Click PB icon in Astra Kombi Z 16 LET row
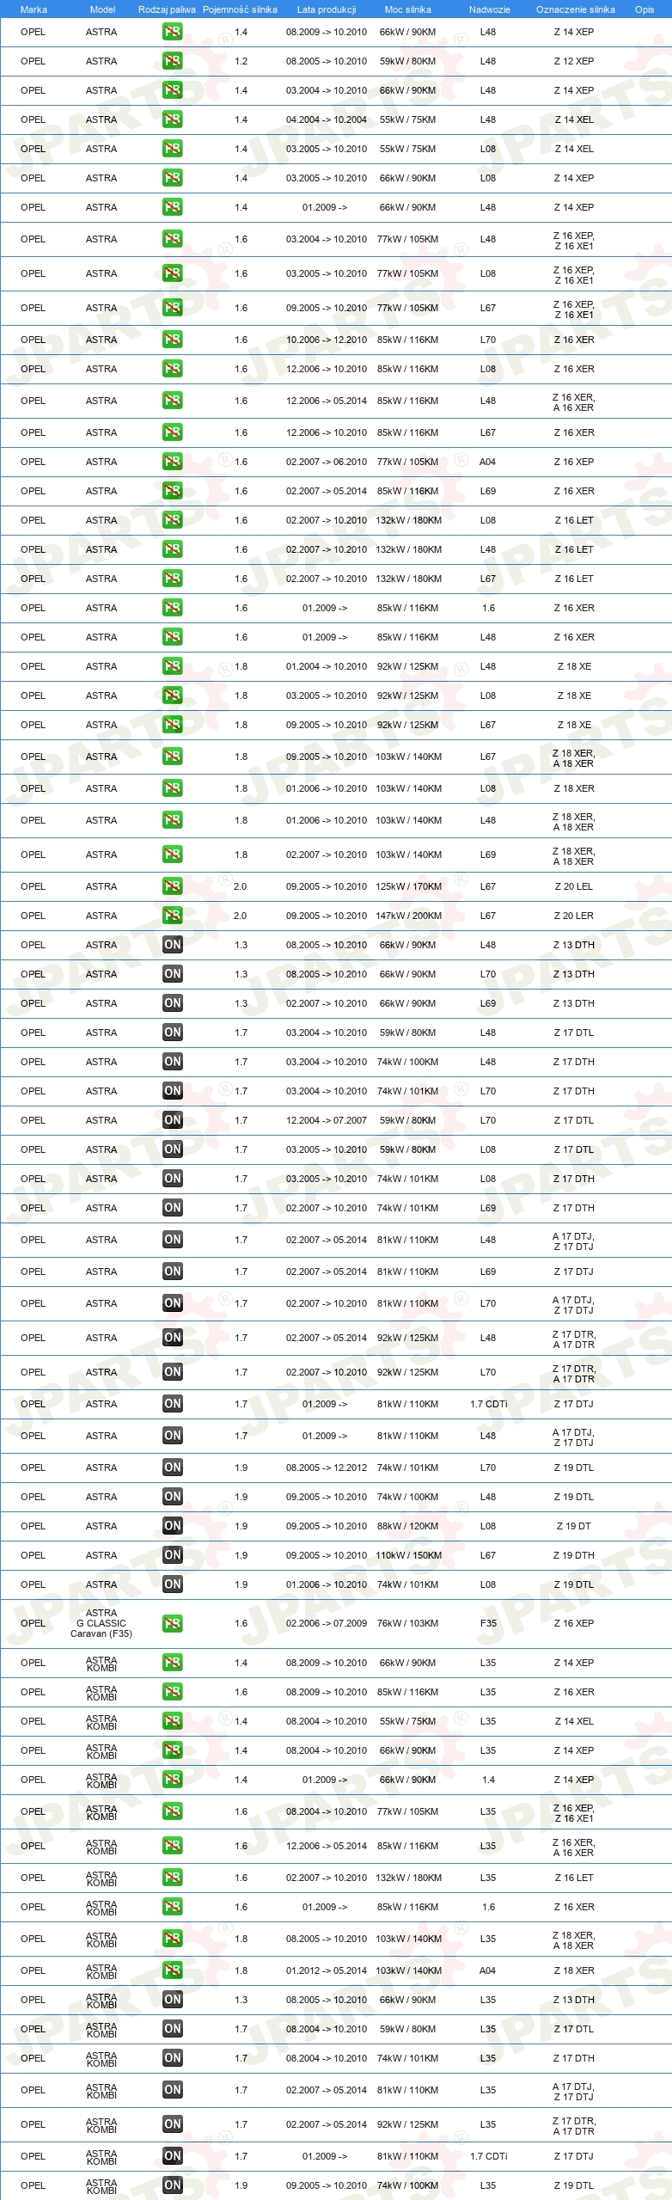672x2200 pixels. click(x=172, y=1878)
